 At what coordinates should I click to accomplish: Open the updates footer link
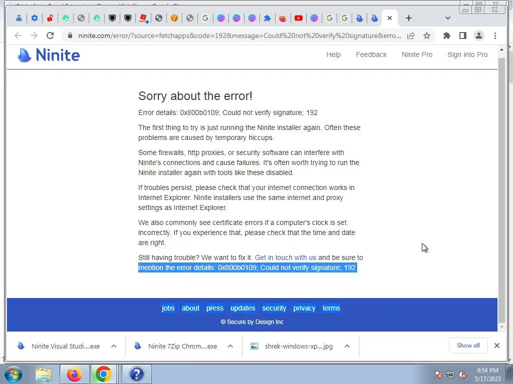(243, 308)
